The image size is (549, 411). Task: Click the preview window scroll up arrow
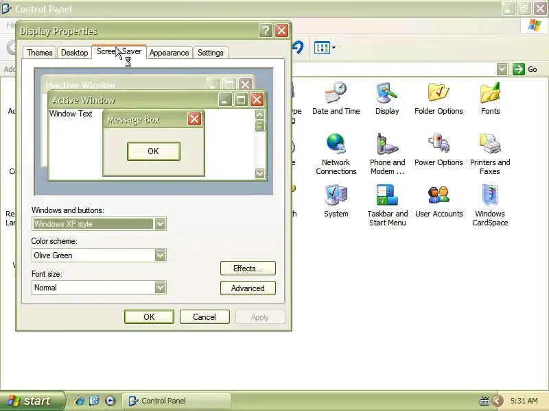coord(260,114)
